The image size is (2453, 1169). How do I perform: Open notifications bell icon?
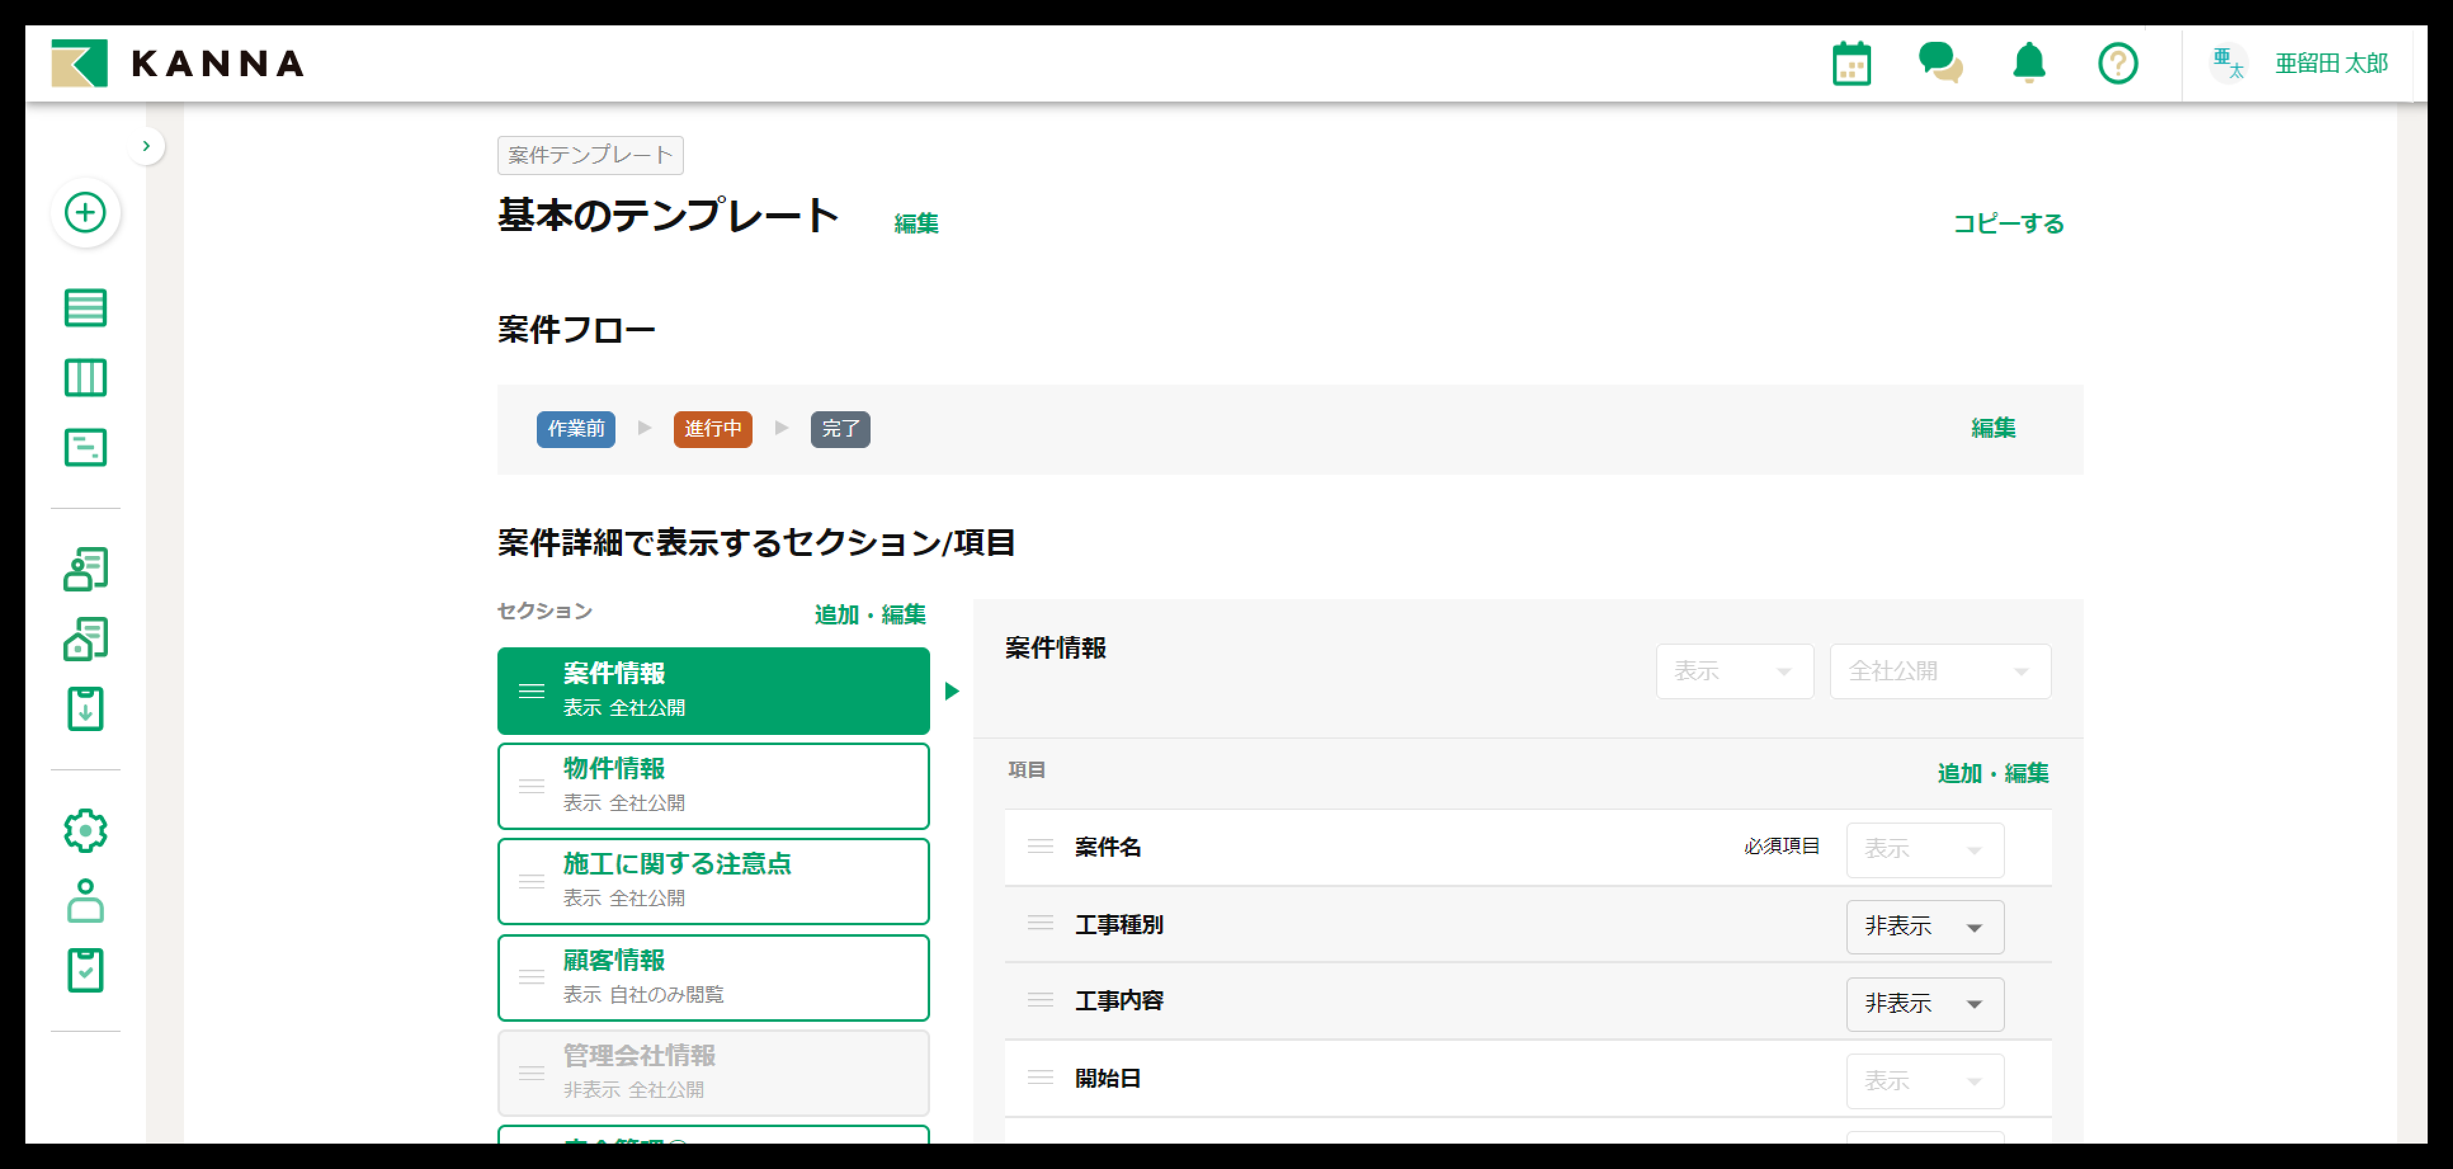coord(2029,63)
